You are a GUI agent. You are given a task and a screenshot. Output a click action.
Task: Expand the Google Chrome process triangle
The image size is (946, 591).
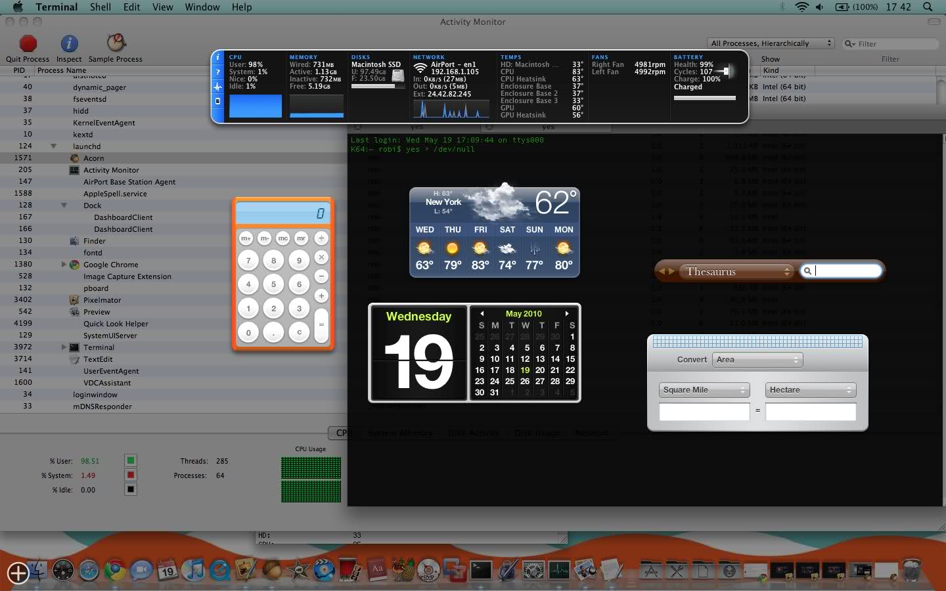click(64, 265)
